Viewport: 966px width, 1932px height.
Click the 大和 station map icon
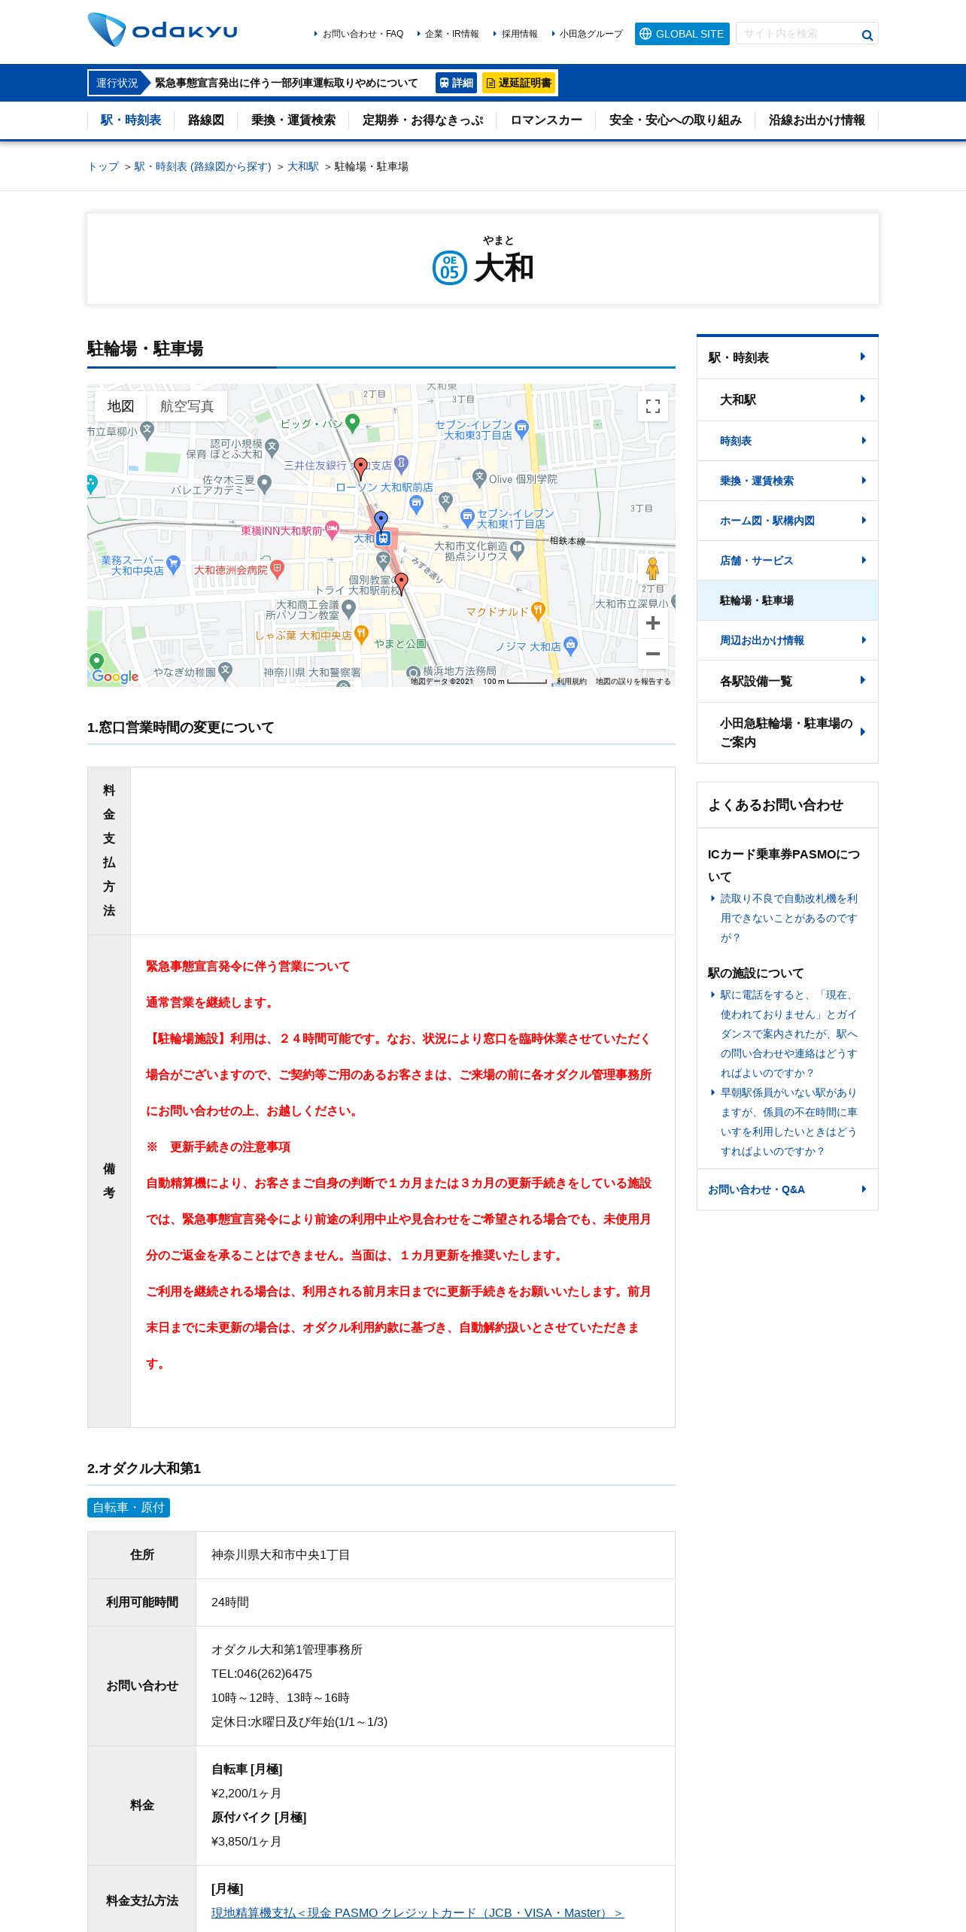[383, 538]
